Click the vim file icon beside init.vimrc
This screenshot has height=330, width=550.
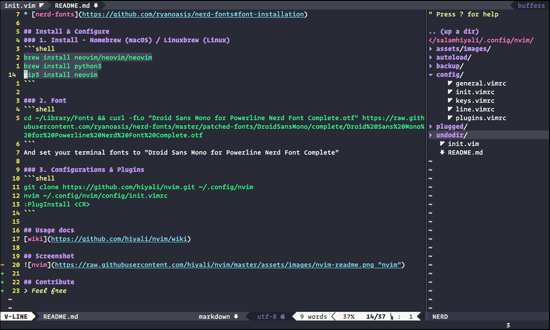tap(450, 92)
